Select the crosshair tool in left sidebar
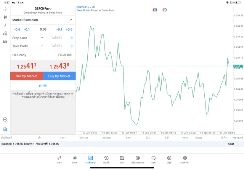This screenshot has height=170, width=244. pos(5,9)
